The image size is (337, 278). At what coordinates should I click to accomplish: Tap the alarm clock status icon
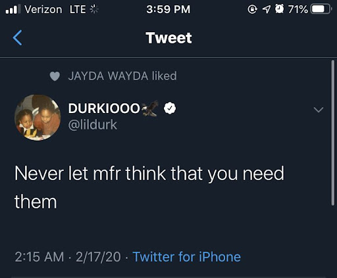(280, 9)
